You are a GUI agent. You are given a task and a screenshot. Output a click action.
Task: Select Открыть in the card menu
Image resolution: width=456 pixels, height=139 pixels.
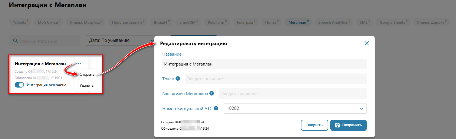[87, 74]
